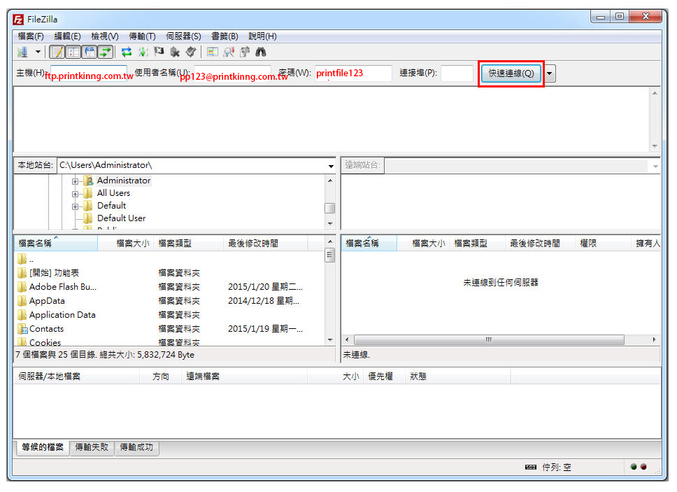
Task: Sort queue by 狀態 column
Action: (457, 377)
